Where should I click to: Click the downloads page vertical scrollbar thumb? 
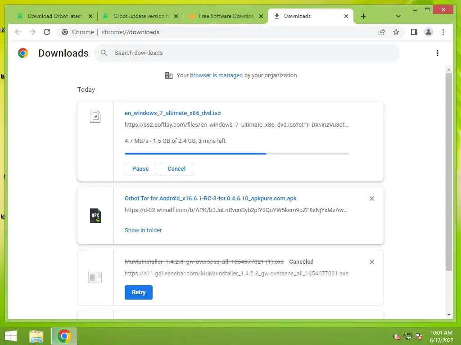click(449, 172)
